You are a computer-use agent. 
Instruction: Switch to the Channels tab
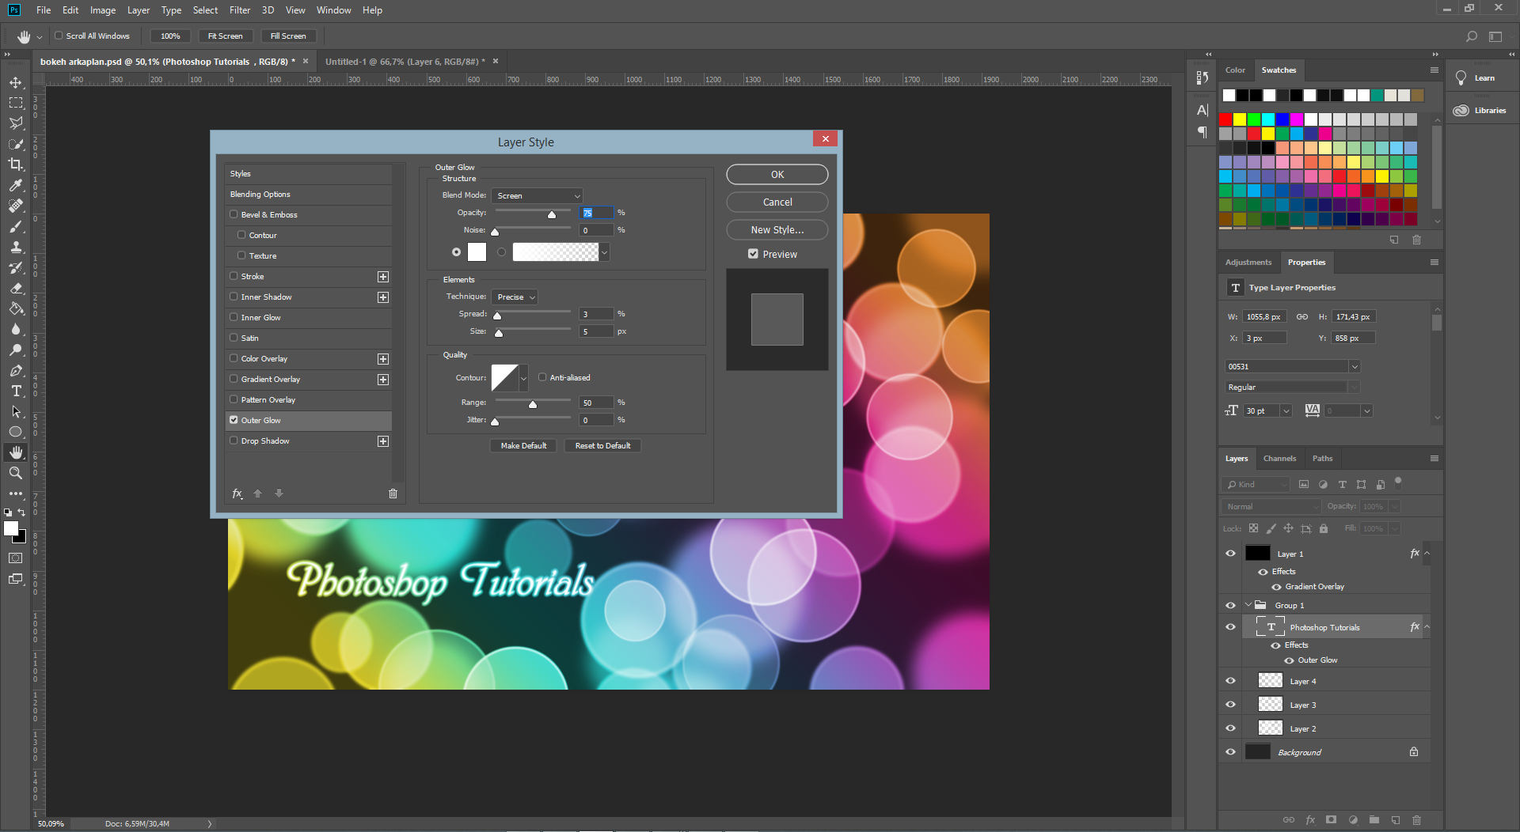click(1279, 459)
